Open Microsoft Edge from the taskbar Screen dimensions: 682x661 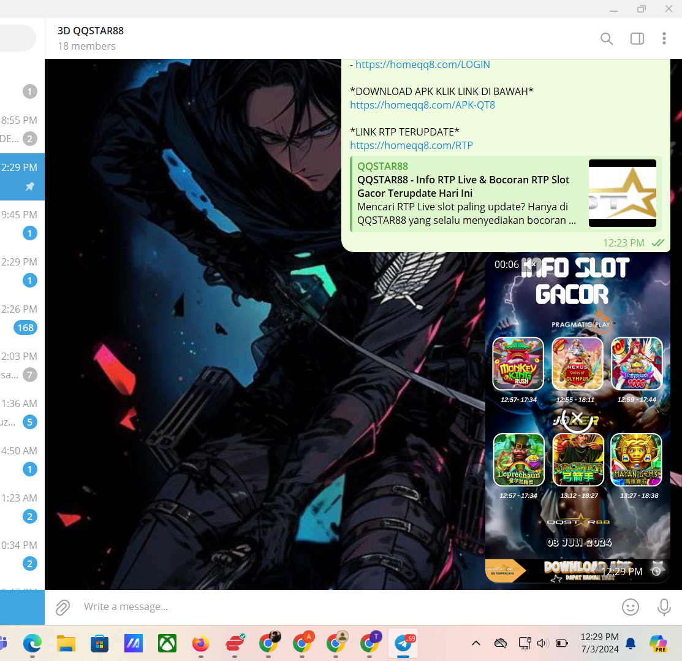(x=32, y=643)
